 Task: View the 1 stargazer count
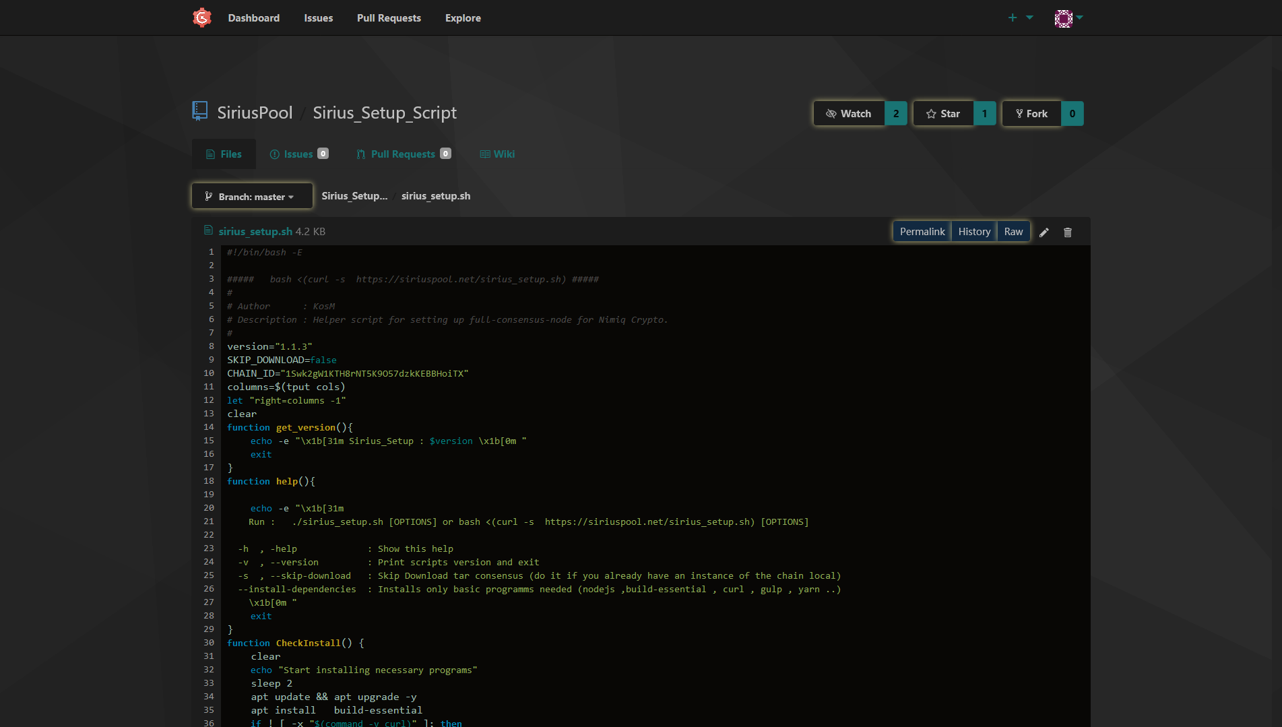pyautogui.click(x=984, y=113)
